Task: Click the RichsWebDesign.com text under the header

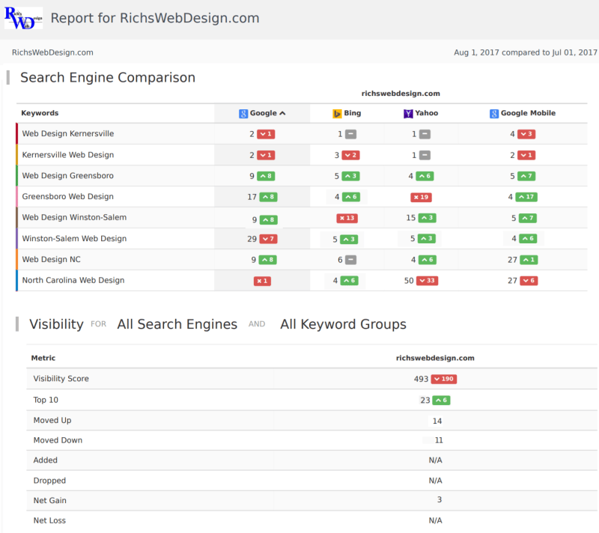Action: (x=52, y=52)
